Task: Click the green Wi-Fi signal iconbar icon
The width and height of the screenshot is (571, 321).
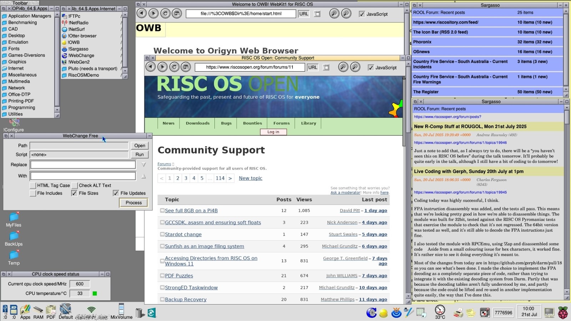Action: click(x=91, y=311)
